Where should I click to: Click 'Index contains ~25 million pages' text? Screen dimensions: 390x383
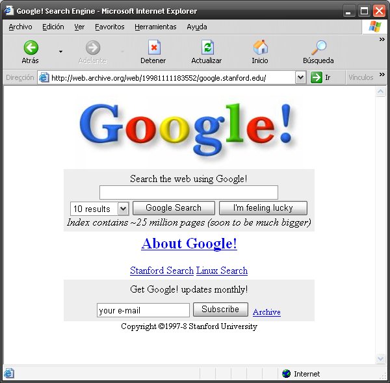coord(136,222)
